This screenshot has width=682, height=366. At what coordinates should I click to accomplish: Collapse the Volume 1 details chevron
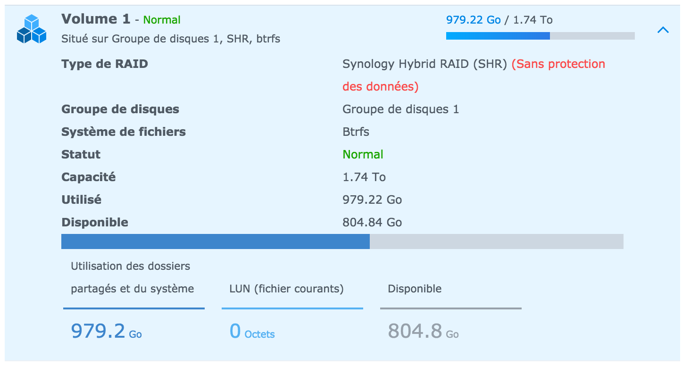pyautogui.click(x=663, y=30)
